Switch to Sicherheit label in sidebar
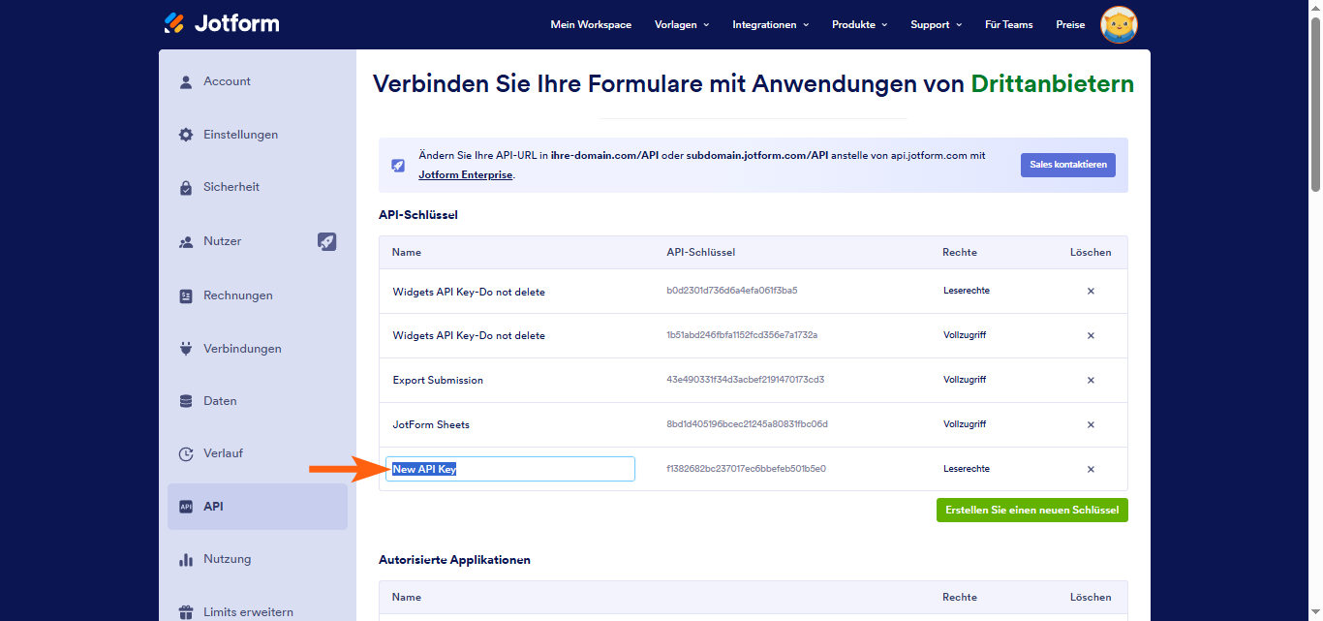 pos(231,187)
